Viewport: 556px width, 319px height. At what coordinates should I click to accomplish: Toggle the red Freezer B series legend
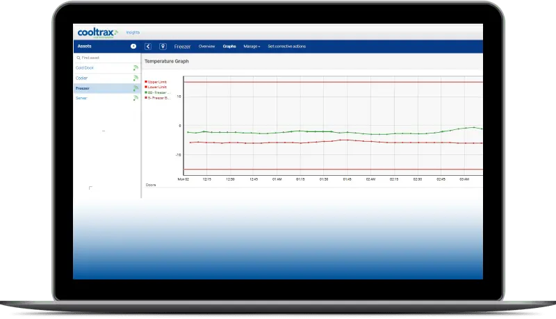(158, 98)
